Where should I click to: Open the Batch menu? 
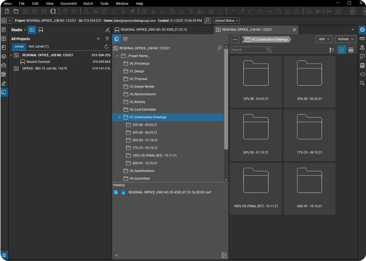(x=88, y=3)
